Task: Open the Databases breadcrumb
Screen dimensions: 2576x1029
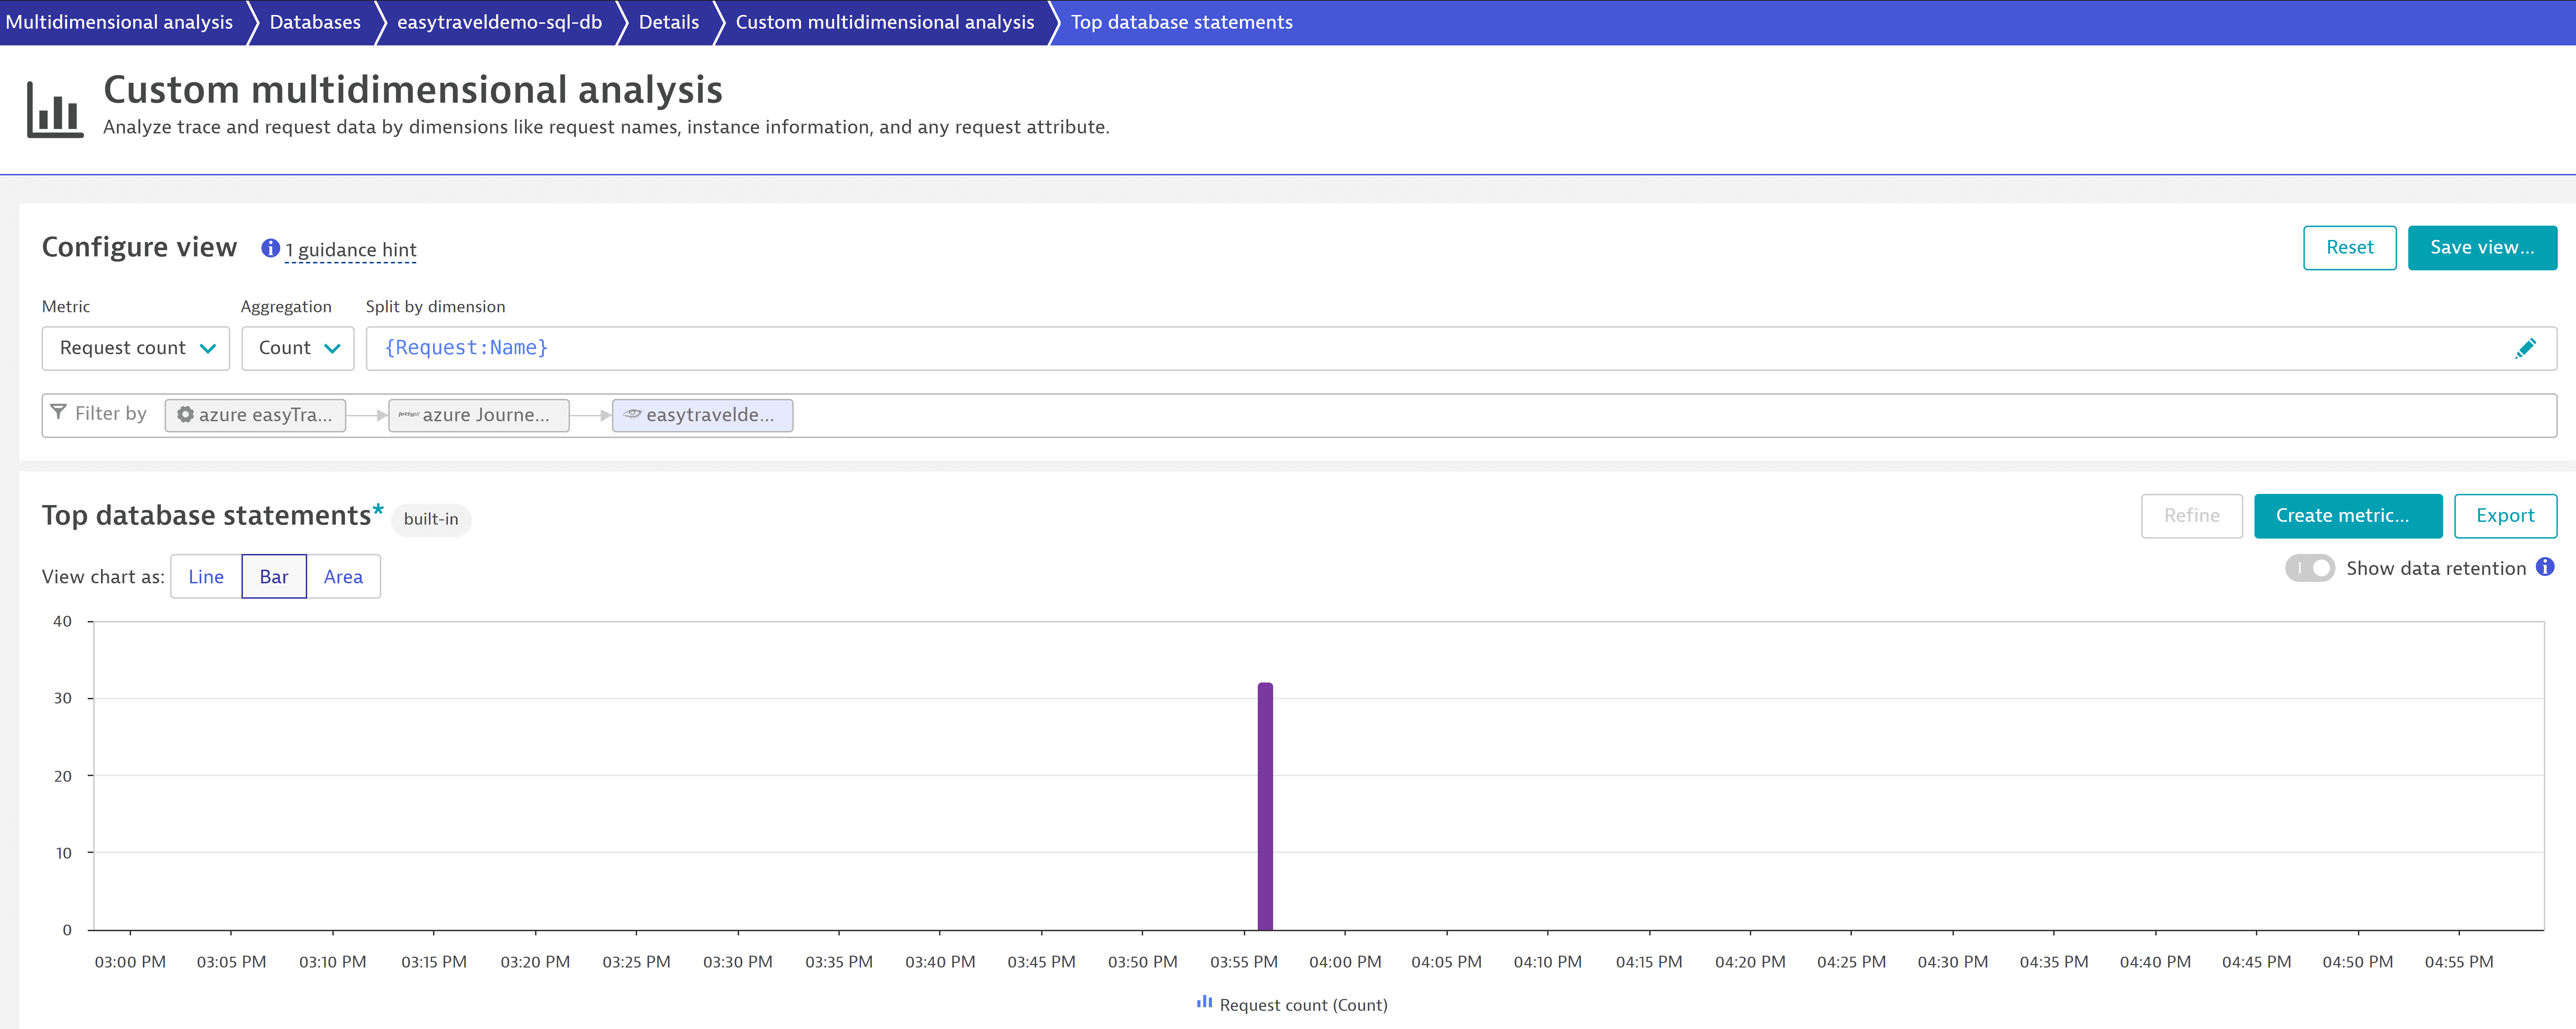Action: tap(315, 22)
